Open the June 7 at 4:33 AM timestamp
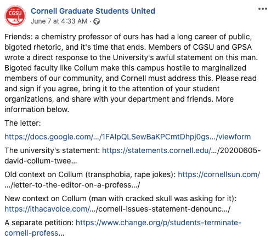Viewport: 271px width, 240px height. (59, 21)
